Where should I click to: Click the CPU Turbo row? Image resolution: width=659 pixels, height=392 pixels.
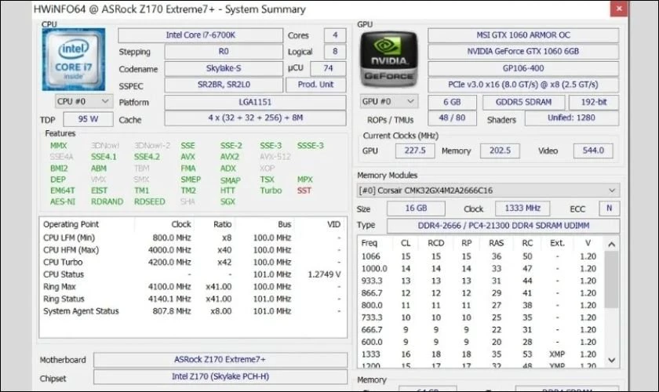point(192,262)
